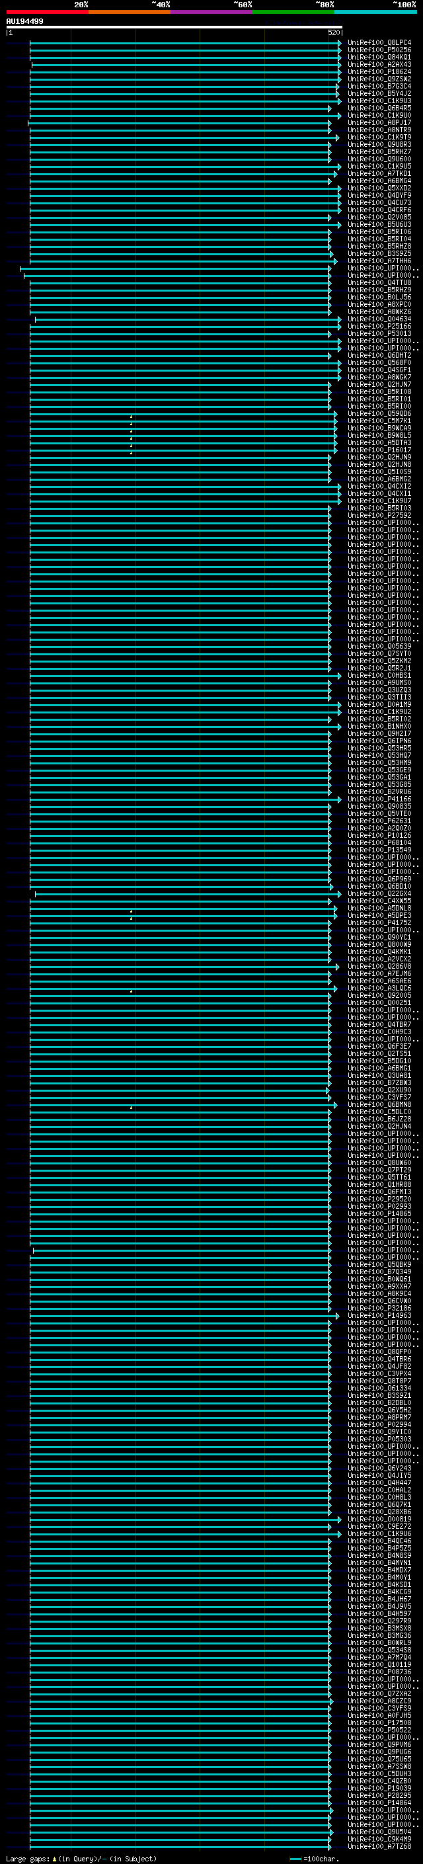423x1864 pixels.
Task: Select UniRef100_A6BMG4 label
Action: (x=379, y=181)
